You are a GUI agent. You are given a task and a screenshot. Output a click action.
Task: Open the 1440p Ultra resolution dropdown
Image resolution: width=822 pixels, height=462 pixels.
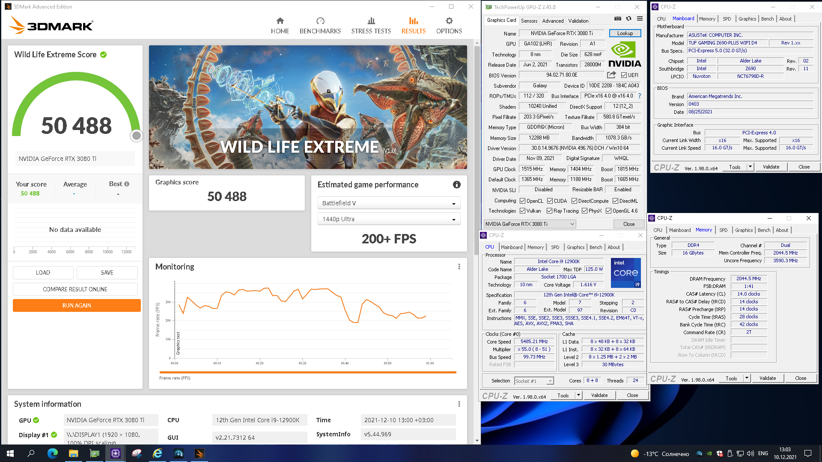(389, 219)
